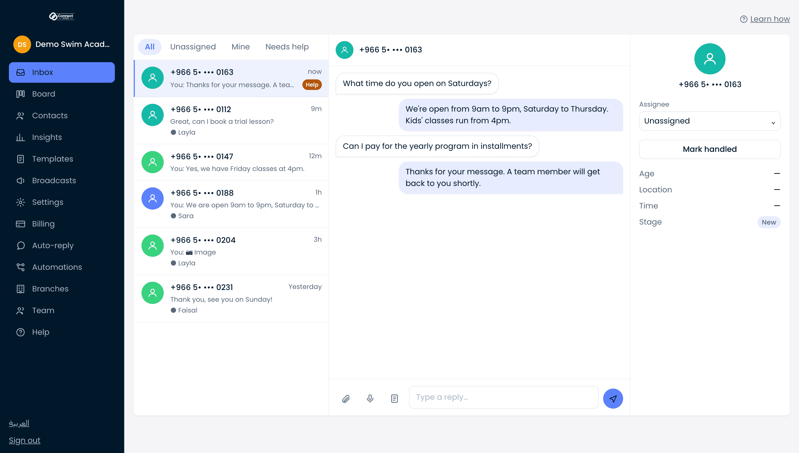Screen dimensions: 799x453
Task: Open Help in the sidebar
Action: [62, 332]
